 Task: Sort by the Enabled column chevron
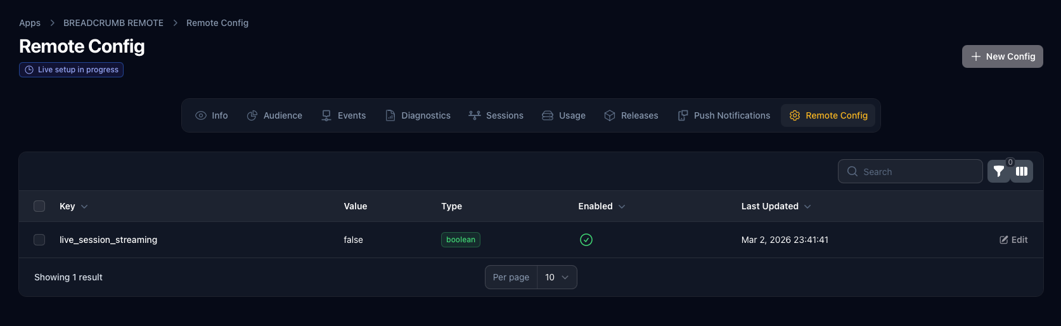point(622,207)
